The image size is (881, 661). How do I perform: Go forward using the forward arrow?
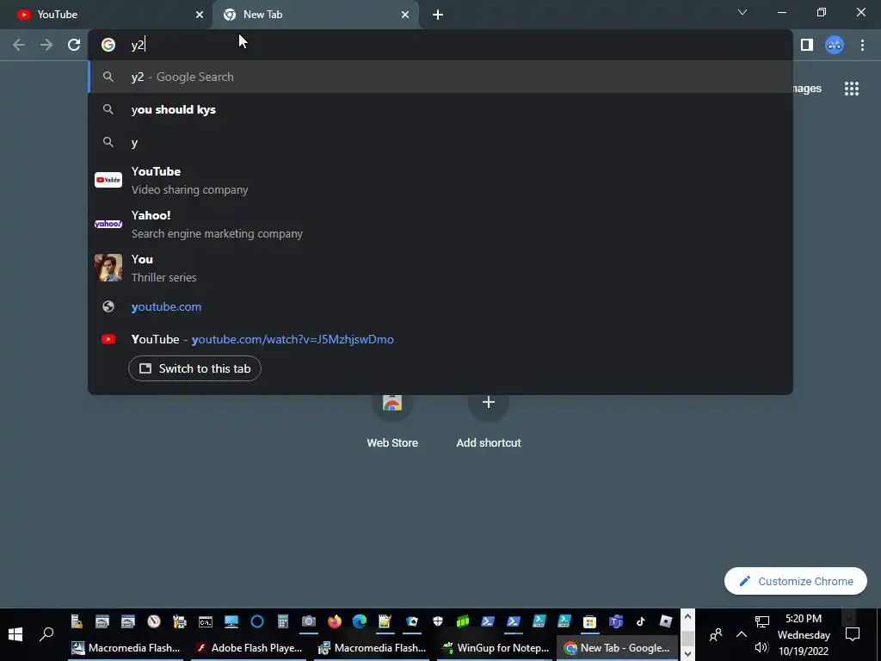46,45
